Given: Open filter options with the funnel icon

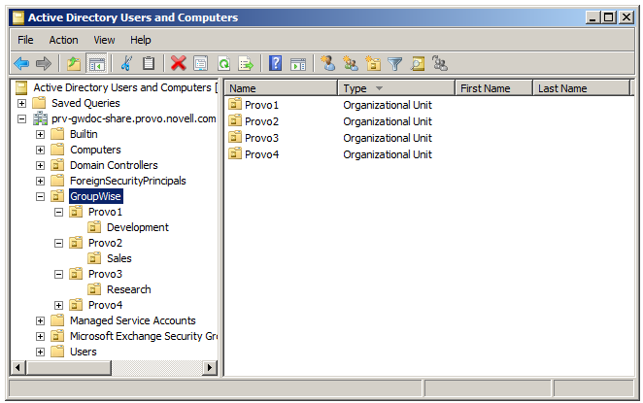Looking at the screenshot, I should pos(395,64).
